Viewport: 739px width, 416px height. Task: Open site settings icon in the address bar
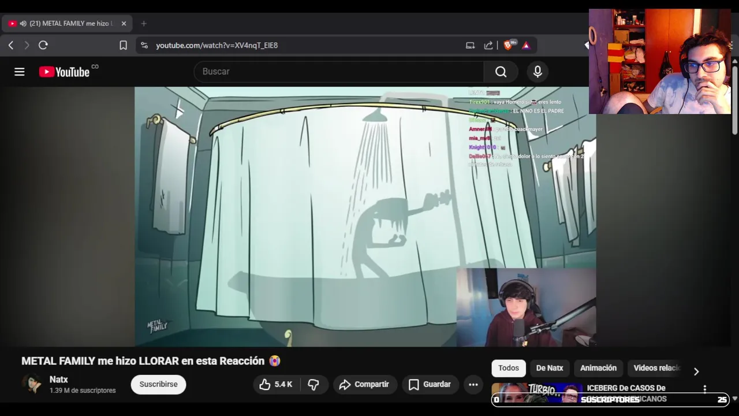(x=144, y=45)
